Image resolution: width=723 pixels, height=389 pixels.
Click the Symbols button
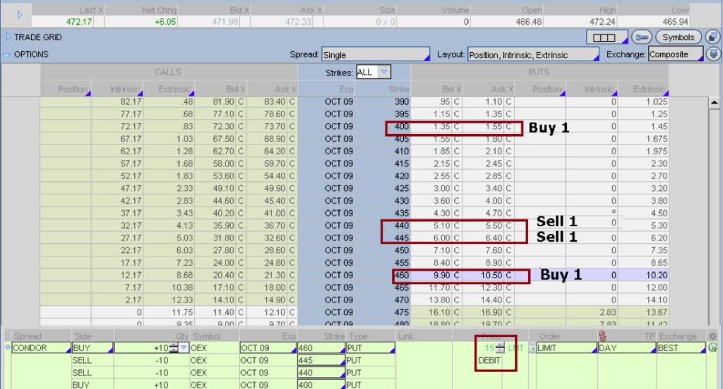pyautogui.click(x=679, y=37)
